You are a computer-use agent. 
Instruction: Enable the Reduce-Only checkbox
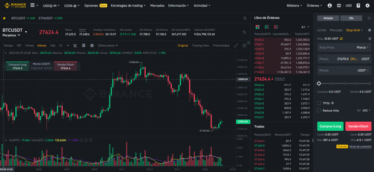pos(319,110)
